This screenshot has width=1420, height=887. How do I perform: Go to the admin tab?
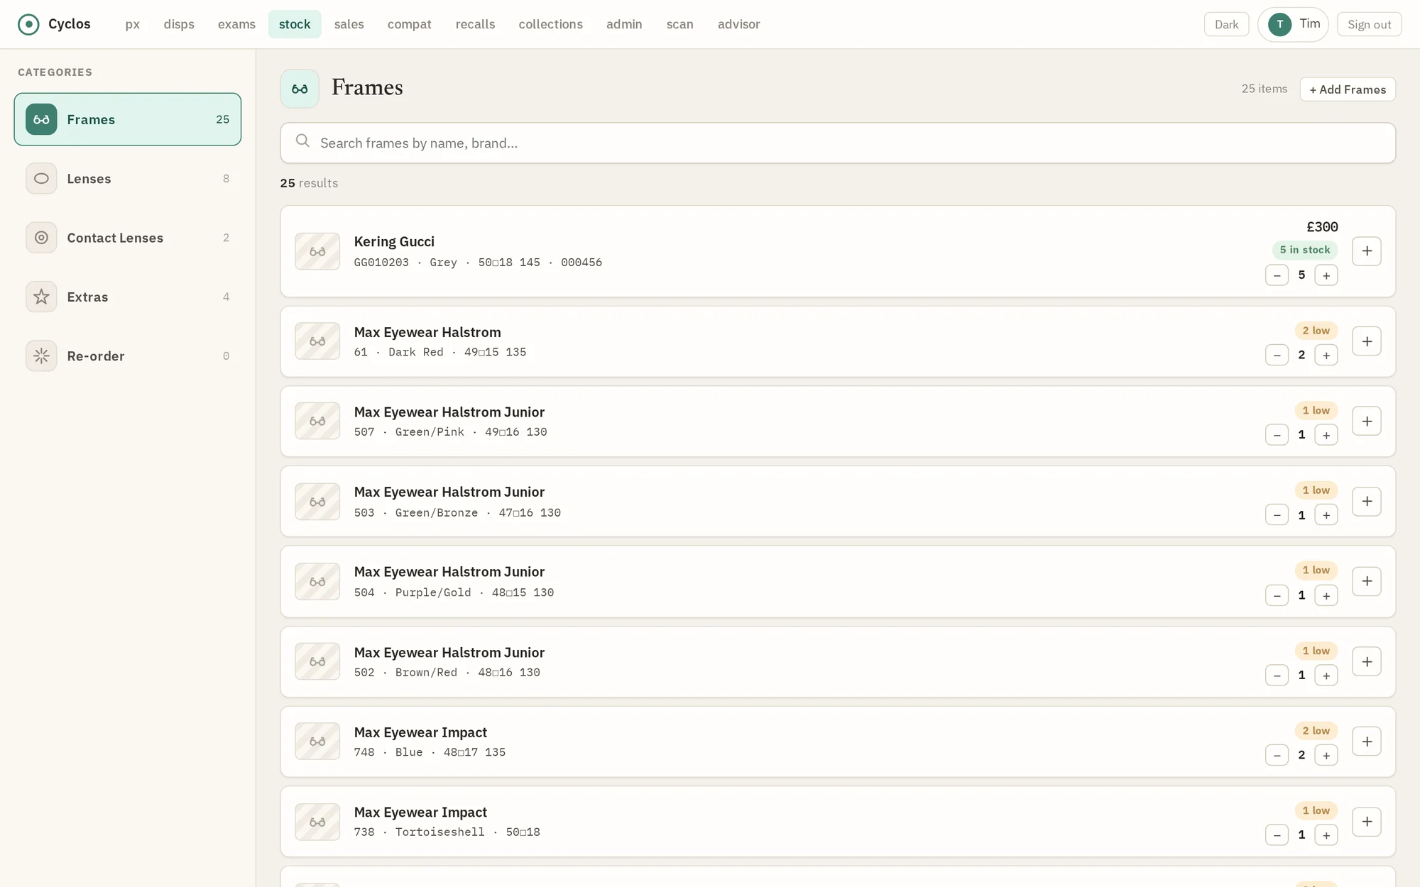tap(624, 24)
